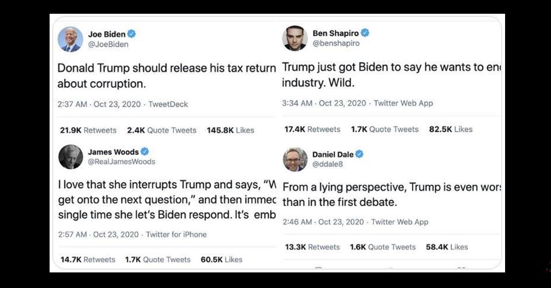
Task: Click Daniel Dale's blue verified badge
Action: (x=359, y=154)
